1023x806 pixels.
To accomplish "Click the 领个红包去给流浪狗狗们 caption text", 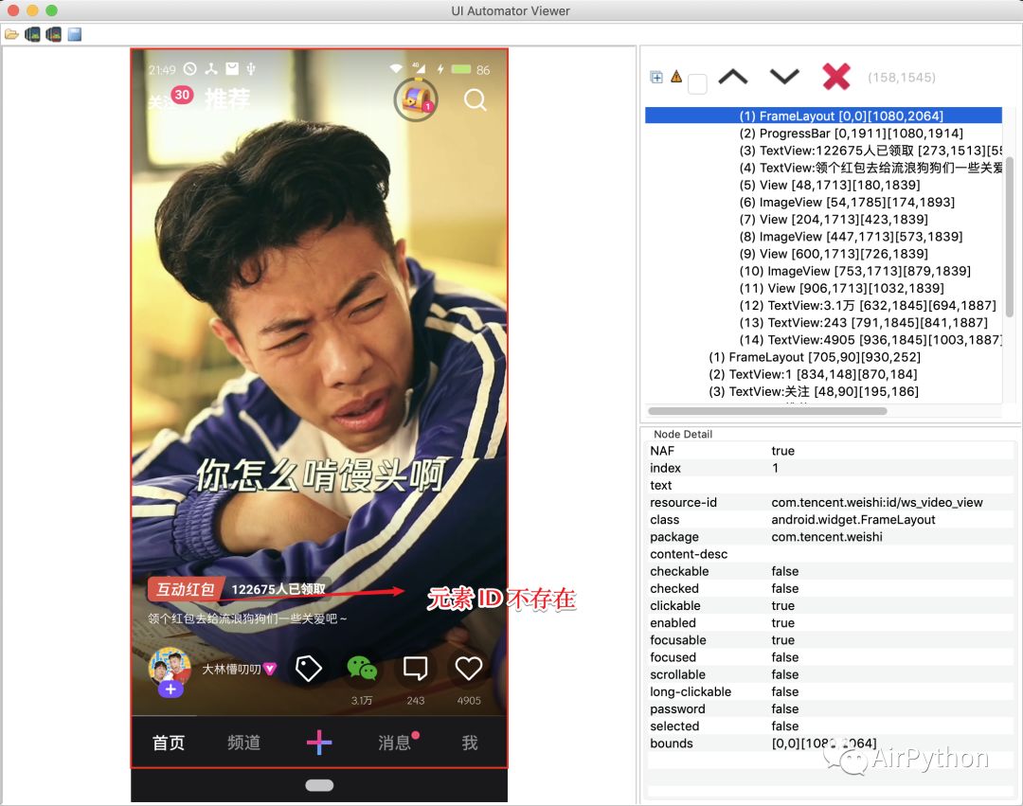I will click(247, 618).
